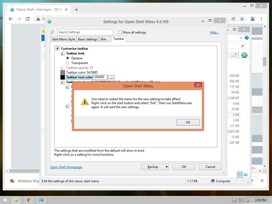Toggle the Show all settings checkbox
Screen dimensions: 272x204
[120, 32]
